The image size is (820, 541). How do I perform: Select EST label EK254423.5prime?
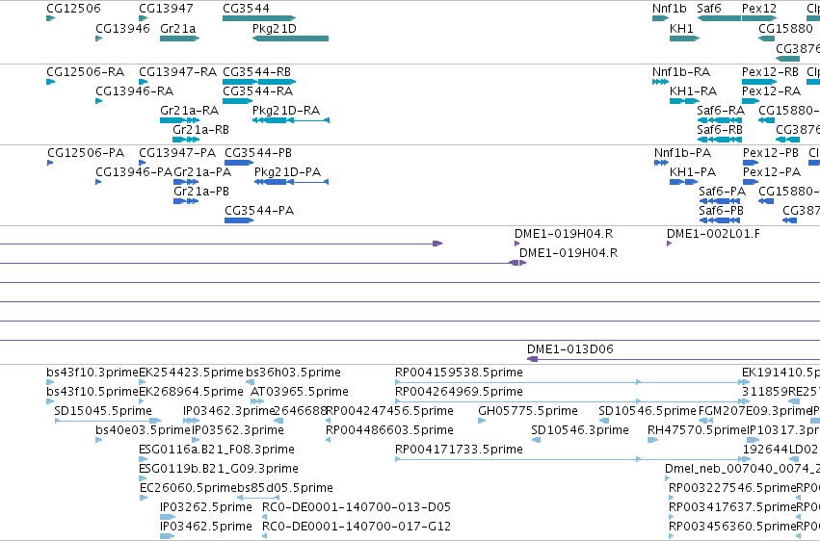[191, 373]
